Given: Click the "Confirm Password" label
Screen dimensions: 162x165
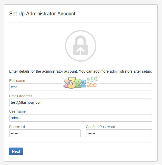Looking at the screenshot, I should (100, 127).
